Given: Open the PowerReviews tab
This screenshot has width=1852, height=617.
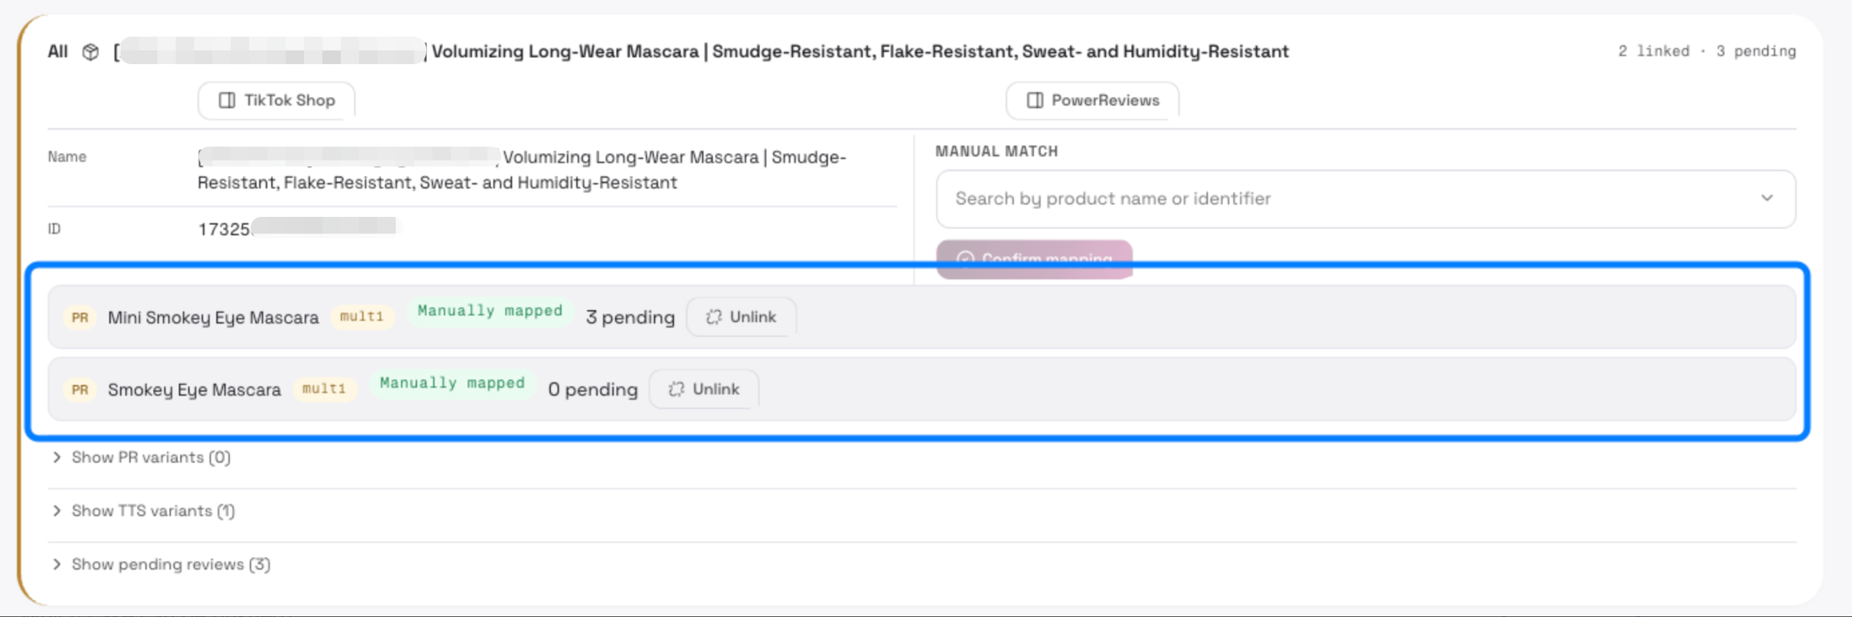Looking at the screenshot, I should [1093, 101].
